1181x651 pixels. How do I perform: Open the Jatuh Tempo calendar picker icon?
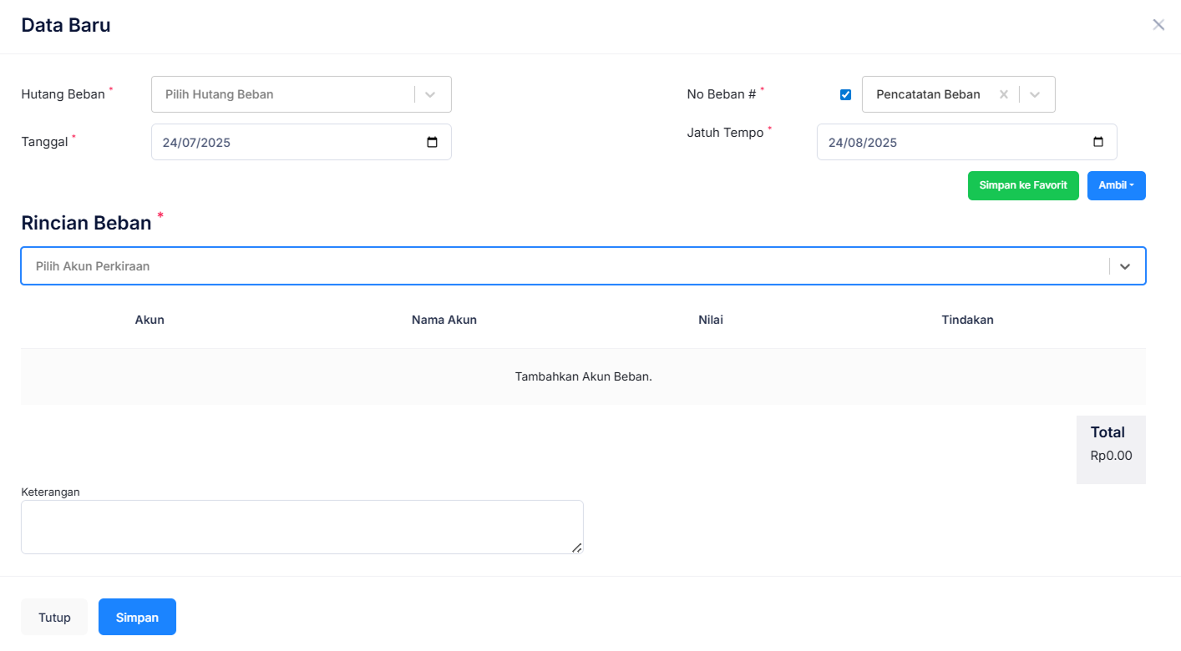(1098, 142)
